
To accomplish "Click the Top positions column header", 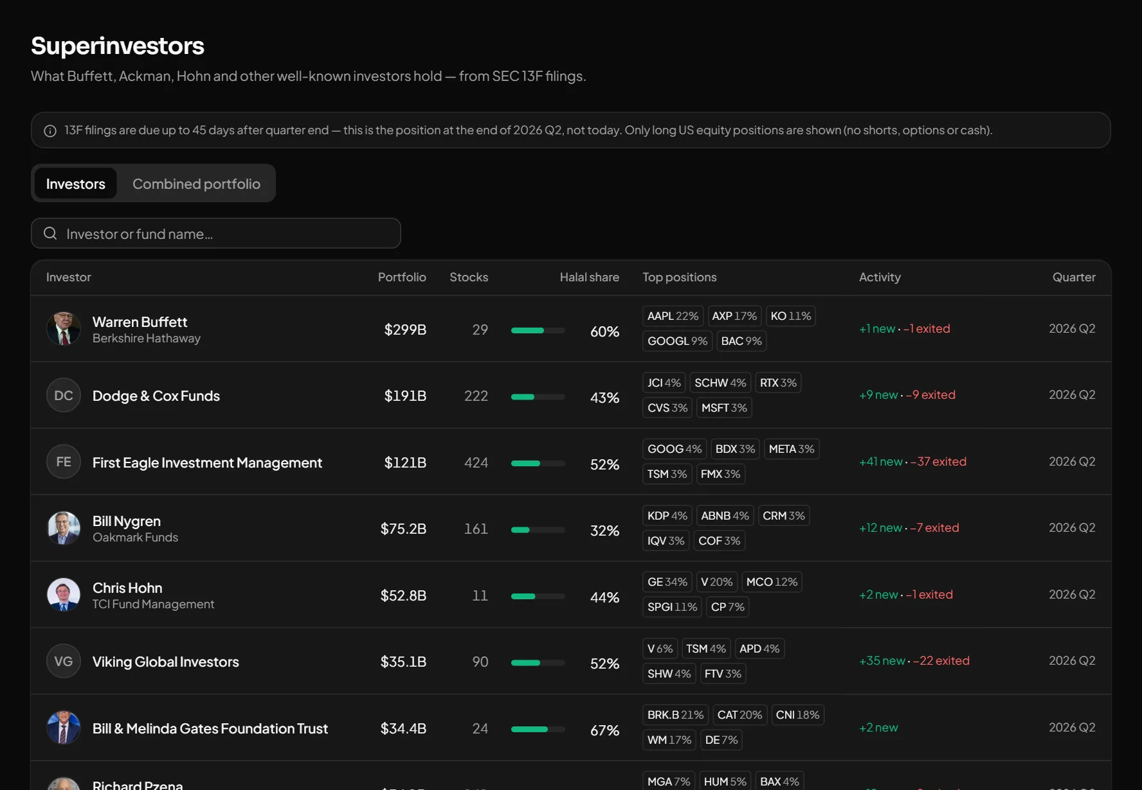I will coord(680,277).
